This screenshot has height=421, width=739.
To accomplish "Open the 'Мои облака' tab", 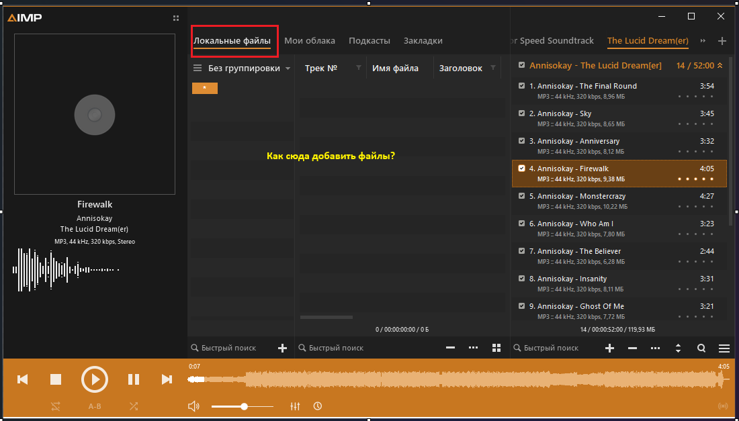I will [x=310, y=40].
